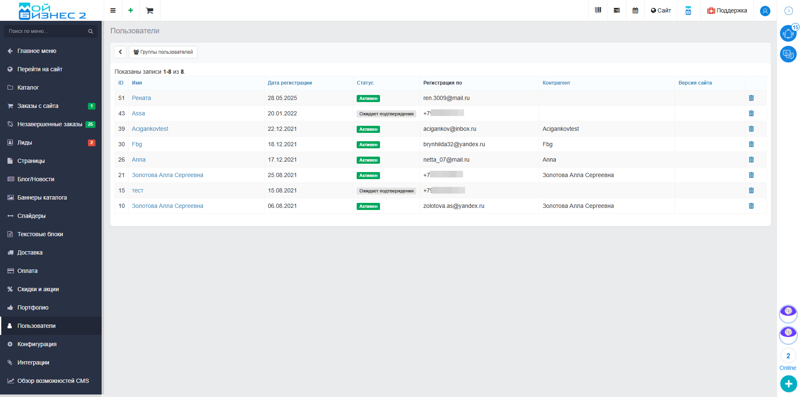800x397 pixels.
Task: Open the chat messages round icon
Action: click(x=788, y=54)
